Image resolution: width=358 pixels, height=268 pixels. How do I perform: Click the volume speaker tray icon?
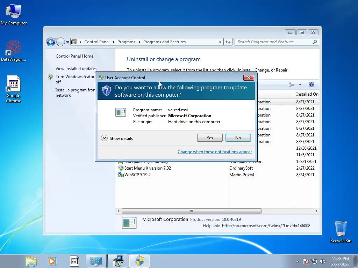tap(323, 261)
